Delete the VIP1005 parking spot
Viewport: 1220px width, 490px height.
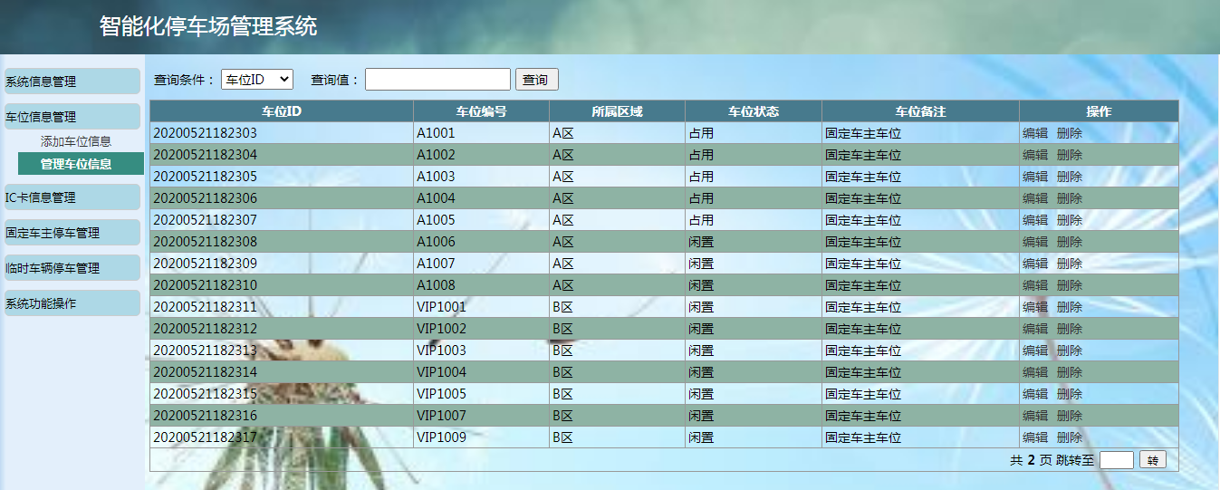[x=1070, y=394]
